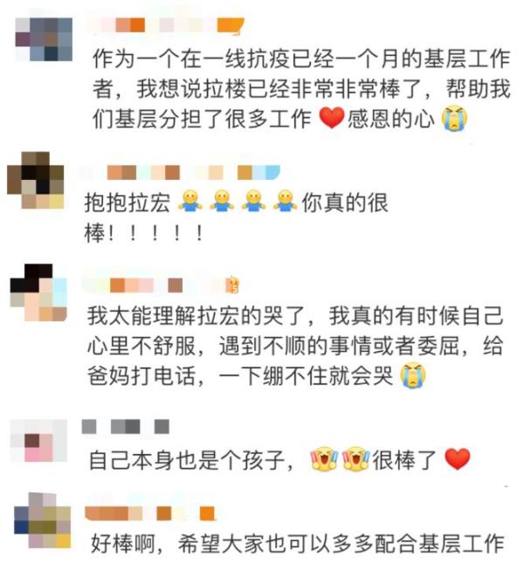Click the first hug emoji after 抱抱拉宏
The image size is (524, 571).
pos(190,201)
